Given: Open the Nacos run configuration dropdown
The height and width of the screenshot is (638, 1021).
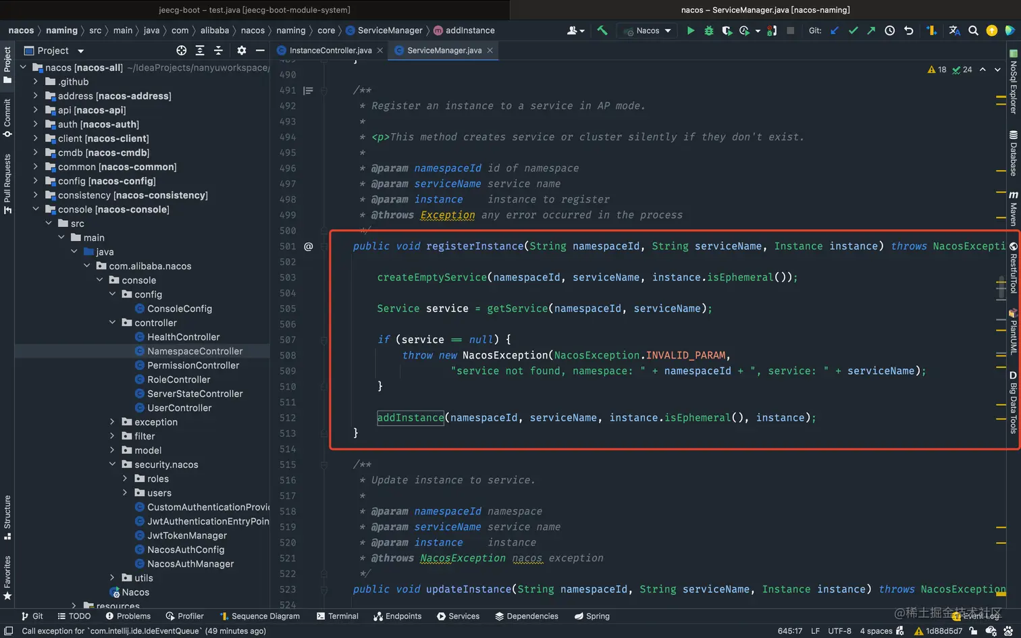Looking at the screenshot, I should 648,30.
